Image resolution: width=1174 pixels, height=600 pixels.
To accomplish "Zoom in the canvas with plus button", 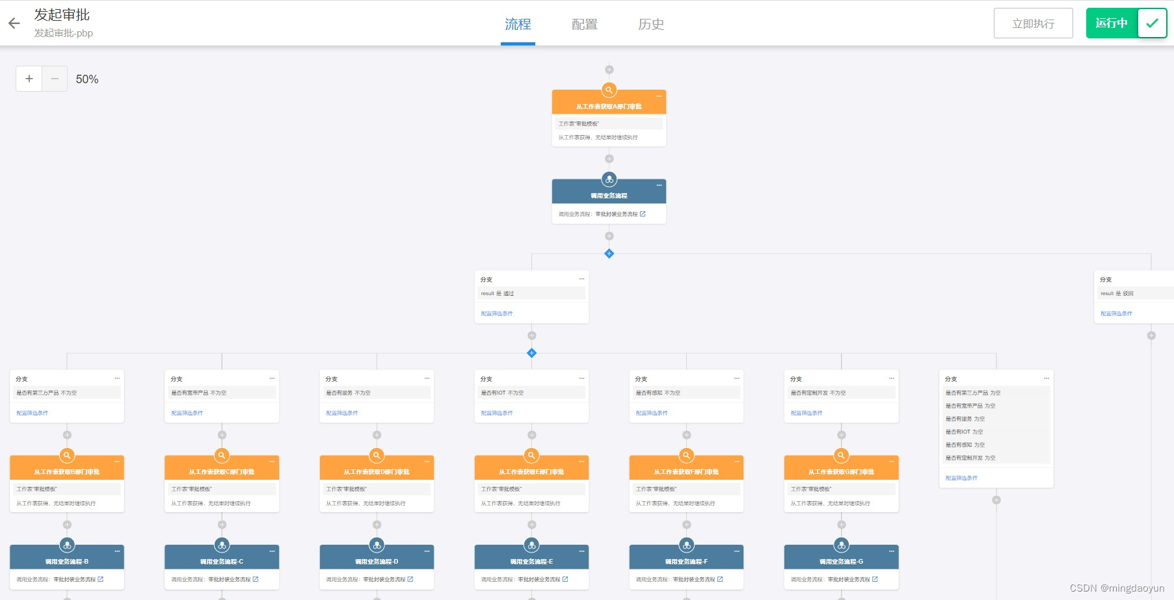I will (29, 79).
